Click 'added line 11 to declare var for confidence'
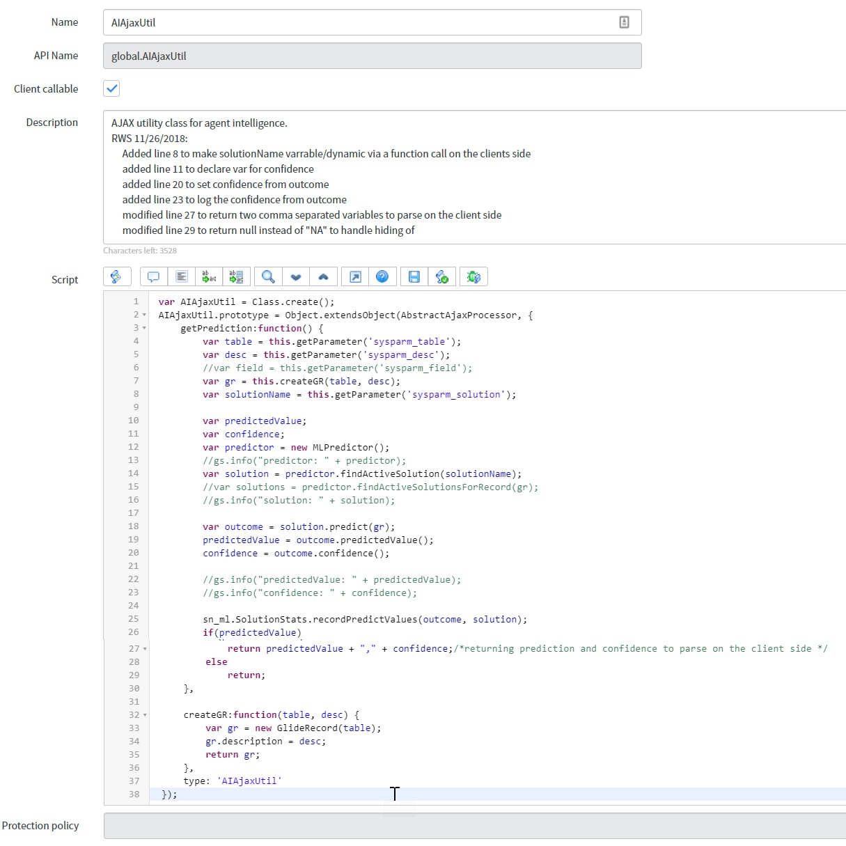 (218, 169)
